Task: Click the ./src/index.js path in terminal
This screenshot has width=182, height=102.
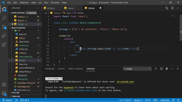Action: click(54, 79)
